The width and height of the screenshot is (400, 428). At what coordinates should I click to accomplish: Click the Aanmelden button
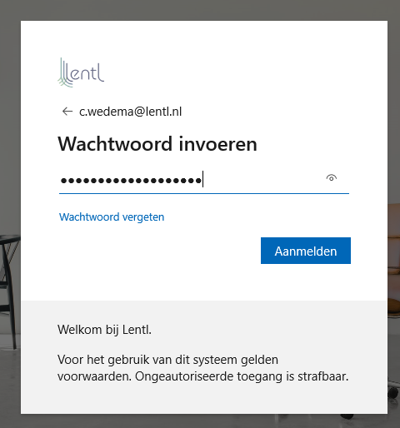[306, 251]
